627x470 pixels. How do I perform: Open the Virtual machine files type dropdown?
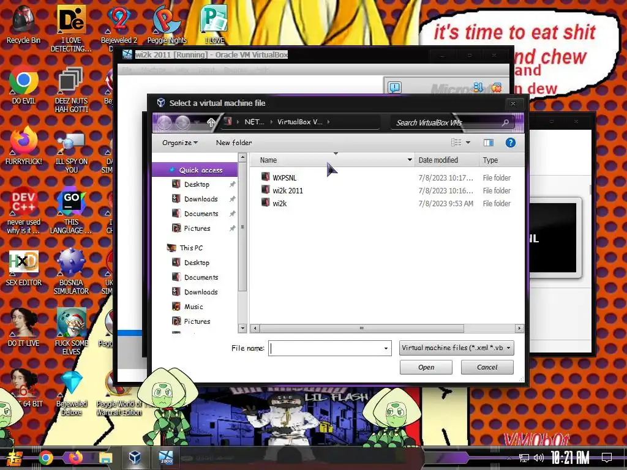click(456, 348)
